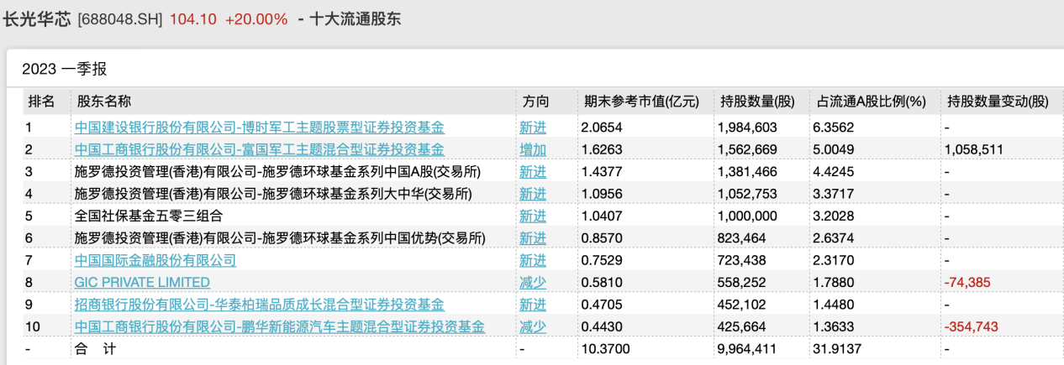Click 新进 link for 中国国际金融股份有限公司
Viewport: 1064px width, 365px height.
[x=533, y=260]
